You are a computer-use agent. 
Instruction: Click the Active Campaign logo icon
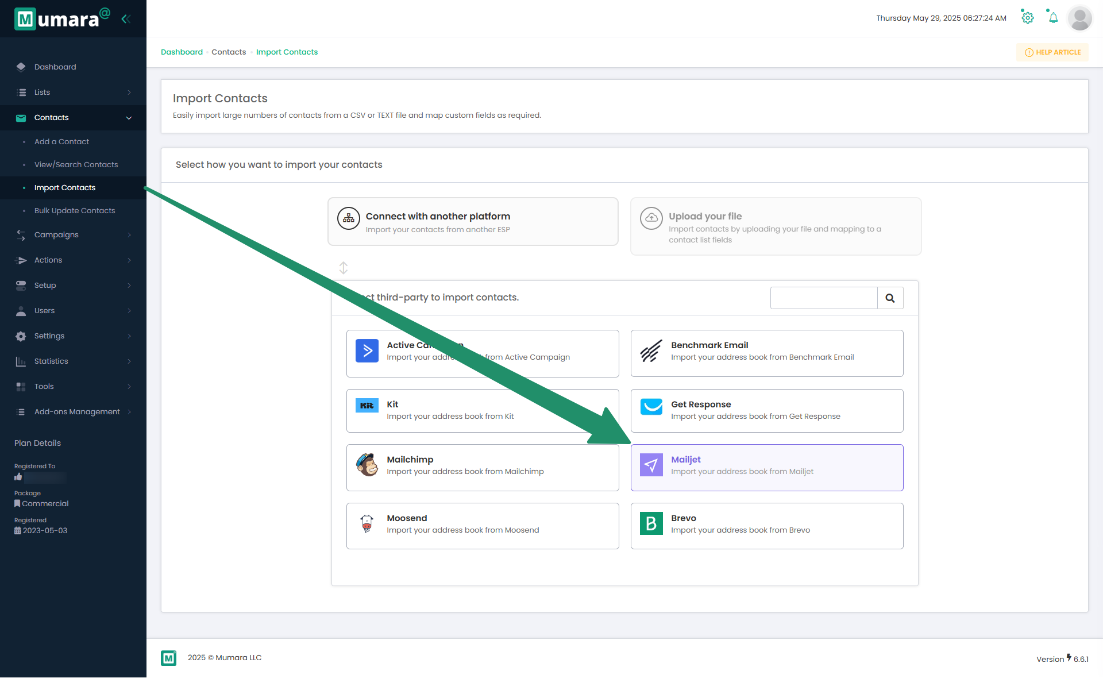point(367,350)
